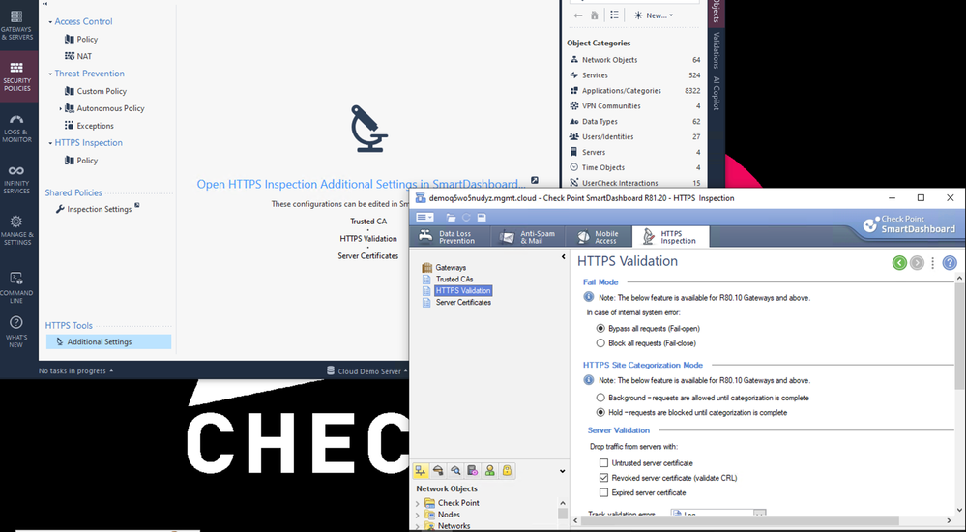
Task: Select the VPN Communities lock icon in object toolbar
Action: point(507,471)
